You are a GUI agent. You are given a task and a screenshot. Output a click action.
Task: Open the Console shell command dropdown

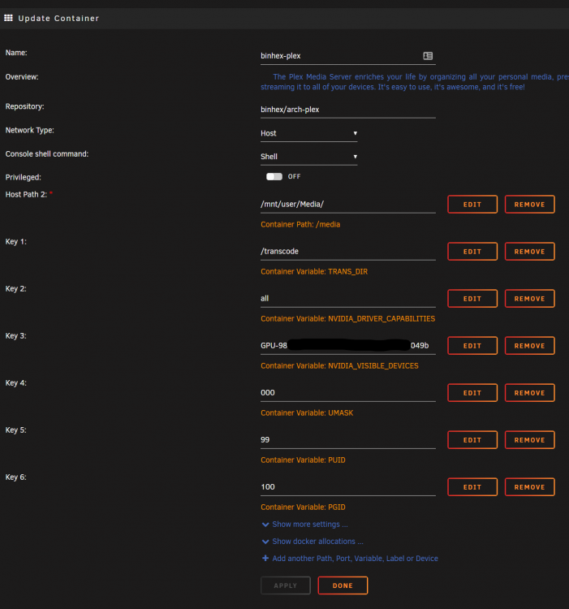(x=309, y=157)
